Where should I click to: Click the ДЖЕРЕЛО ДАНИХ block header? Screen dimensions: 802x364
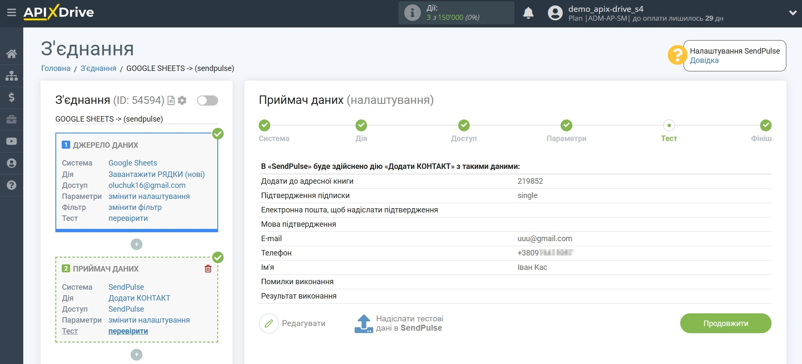(105, 145)
